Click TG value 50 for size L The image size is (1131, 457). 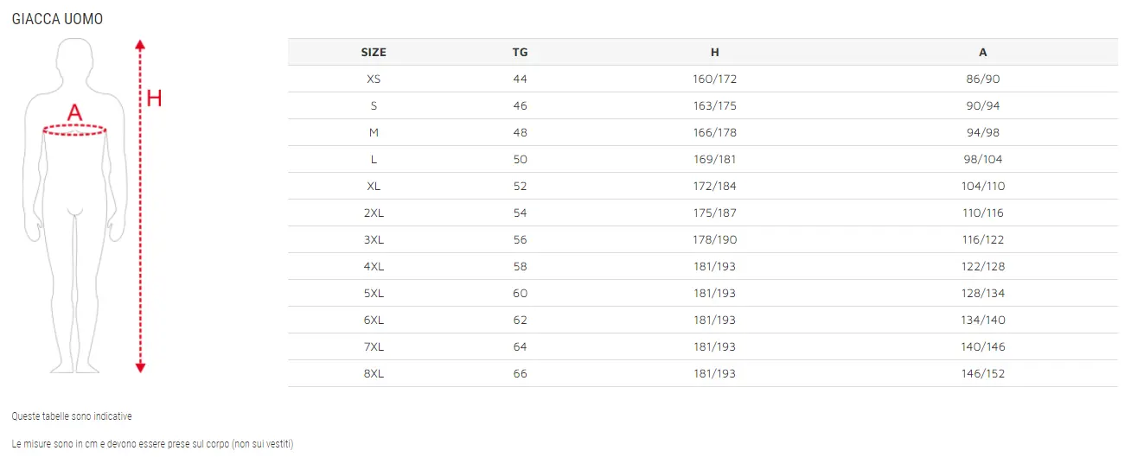[x=520, y=160]
